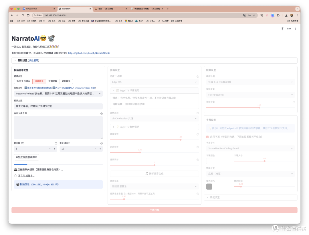Open the browser downloads icon
Image resolution: width=309 pixels, height=235 pixels.
[286, 15]
